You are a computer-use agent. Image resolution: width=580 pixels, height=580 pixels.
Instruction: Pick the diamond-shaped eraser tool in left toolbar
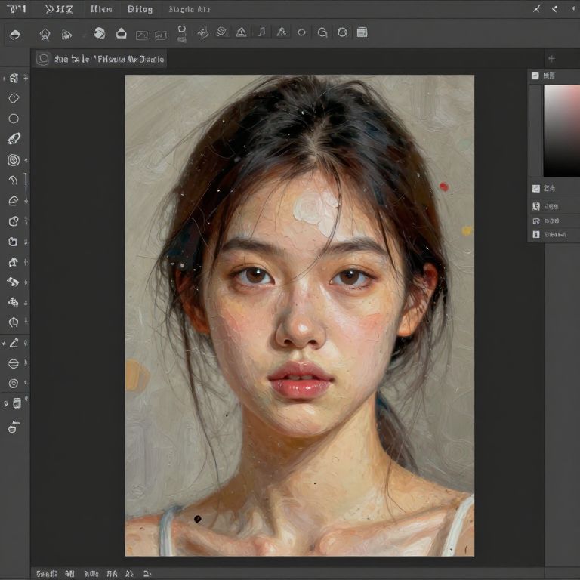[x=14, y=98]
